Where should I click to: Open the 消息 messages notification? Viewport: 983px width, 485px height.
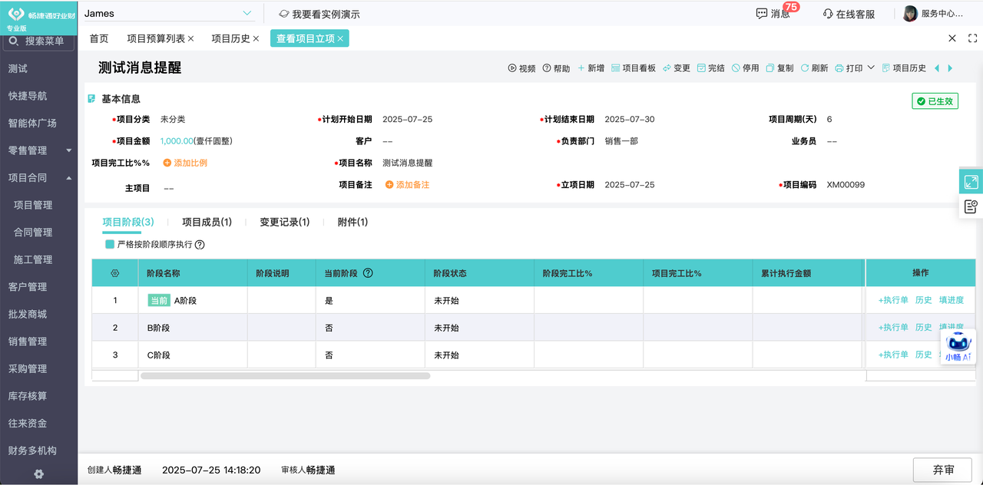pyautogui.click(x=773, y=13)
